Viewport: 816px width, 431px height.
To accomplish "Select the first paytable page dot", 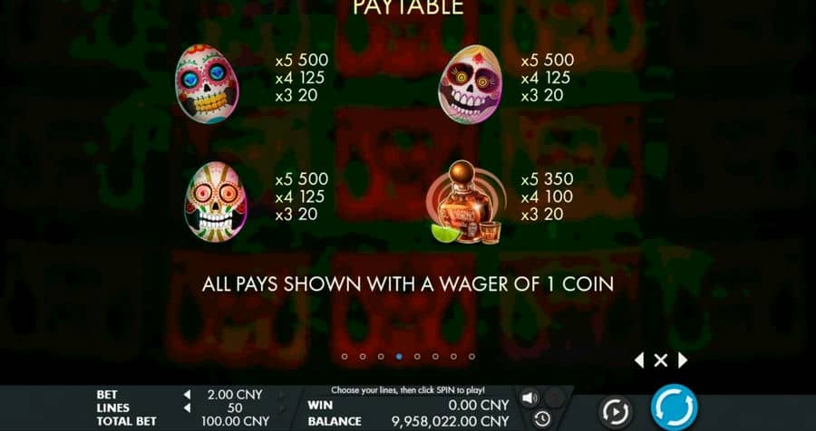I will (345, 357).
